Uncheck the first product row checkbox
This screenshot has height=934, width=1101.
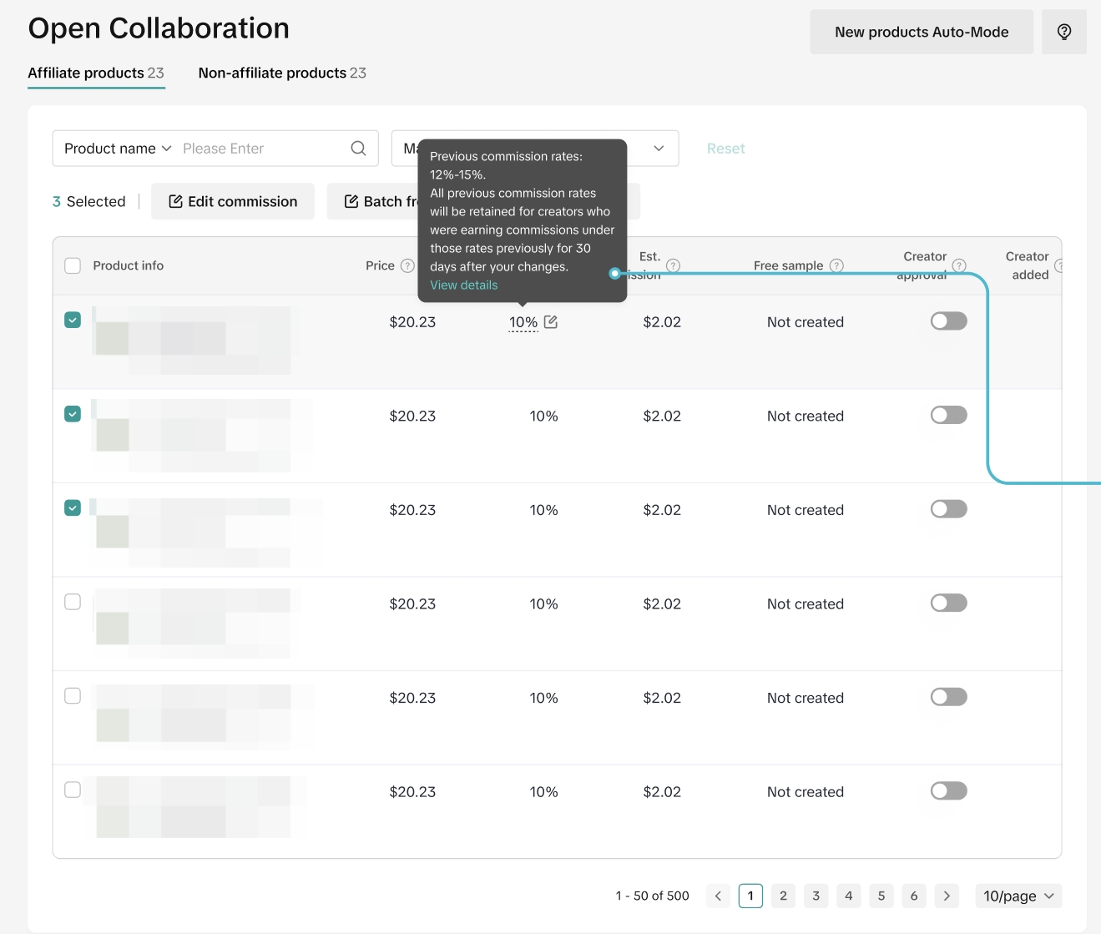point(73,321)
